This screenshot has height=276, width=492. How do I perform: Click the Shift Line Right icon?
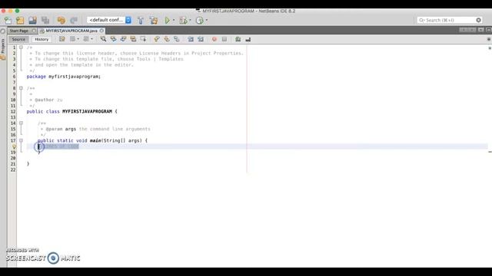pyautogui.click(x=201, y=39)
